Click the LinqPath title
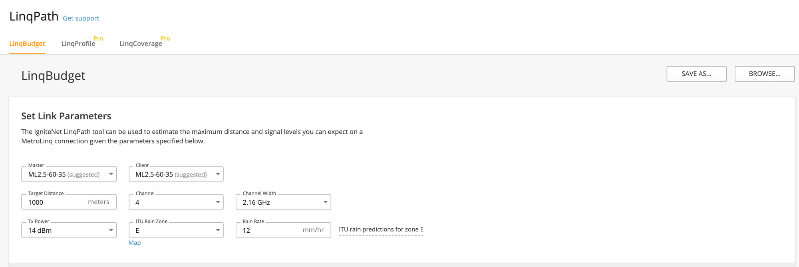This screenshot has height=267, width=799. (x=34, y=16)
